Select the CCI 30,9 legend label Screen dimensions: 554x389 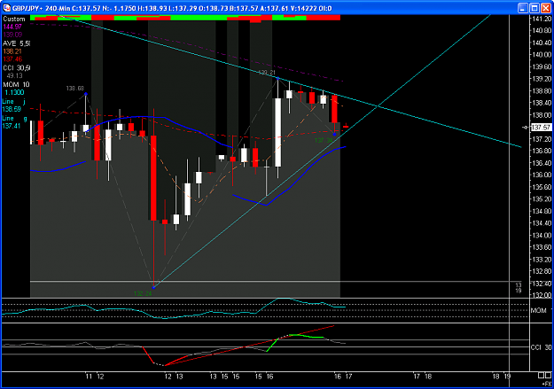pyautogui.click(x=16, y=68)
